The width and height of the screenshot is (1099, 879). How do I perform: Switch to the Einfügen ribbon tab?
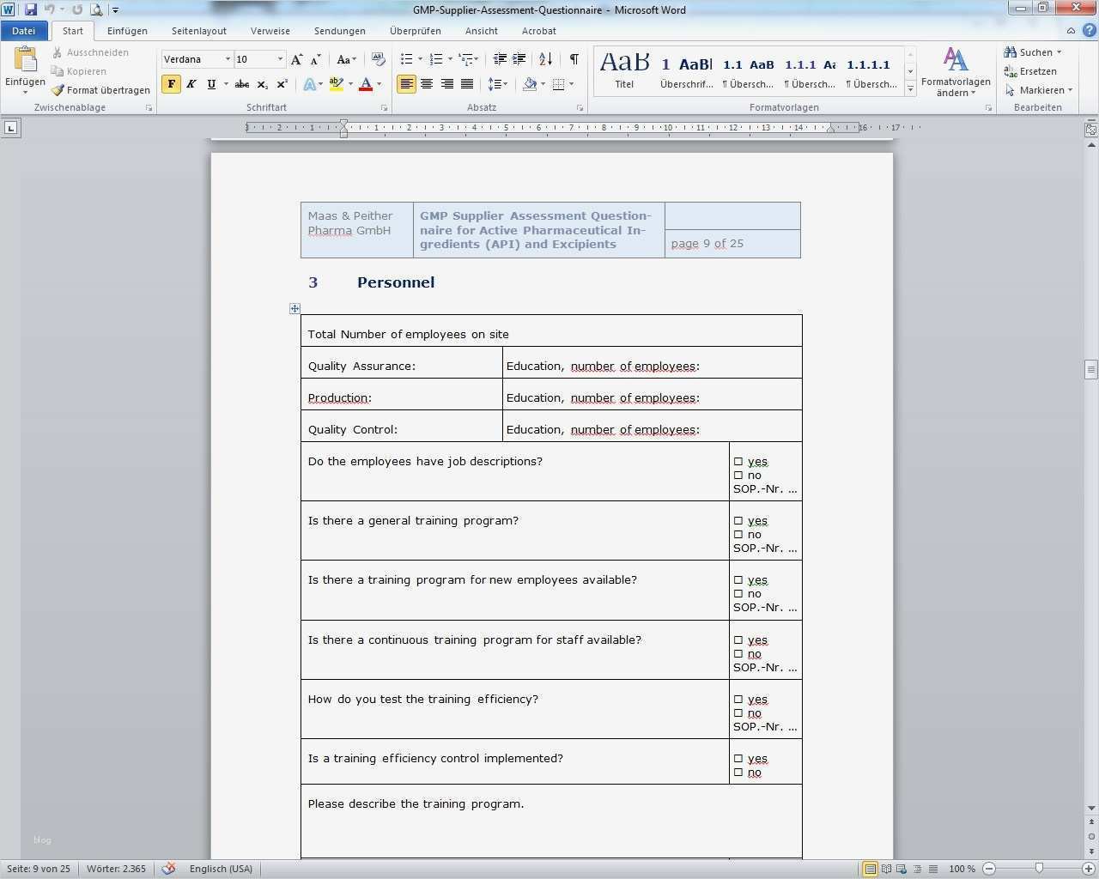[127, 31]
